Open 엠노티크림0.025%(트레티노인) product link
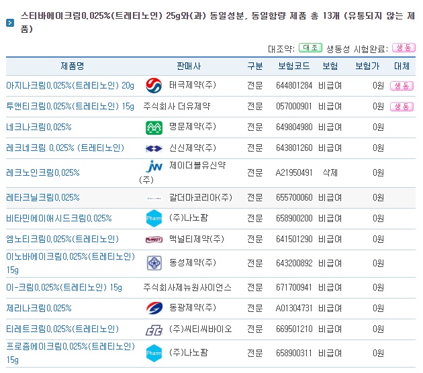This screenshot has width=423, height=373. click(x=62, y=239)
